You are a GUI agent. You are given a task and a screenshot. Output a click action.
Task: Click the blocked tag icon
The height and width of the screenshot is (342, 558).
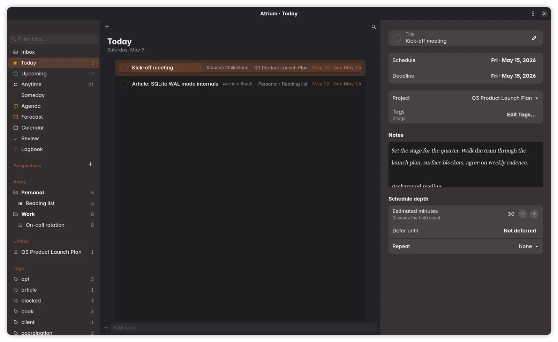15,301
